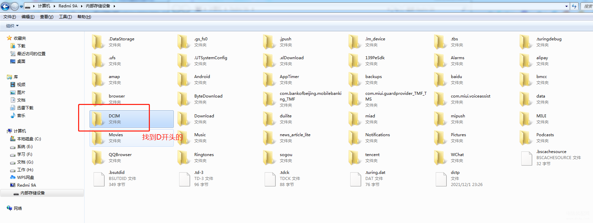Screen dimensions: 593x223
Task: Select the DCIM folder icon
Action: pos(98,119)
